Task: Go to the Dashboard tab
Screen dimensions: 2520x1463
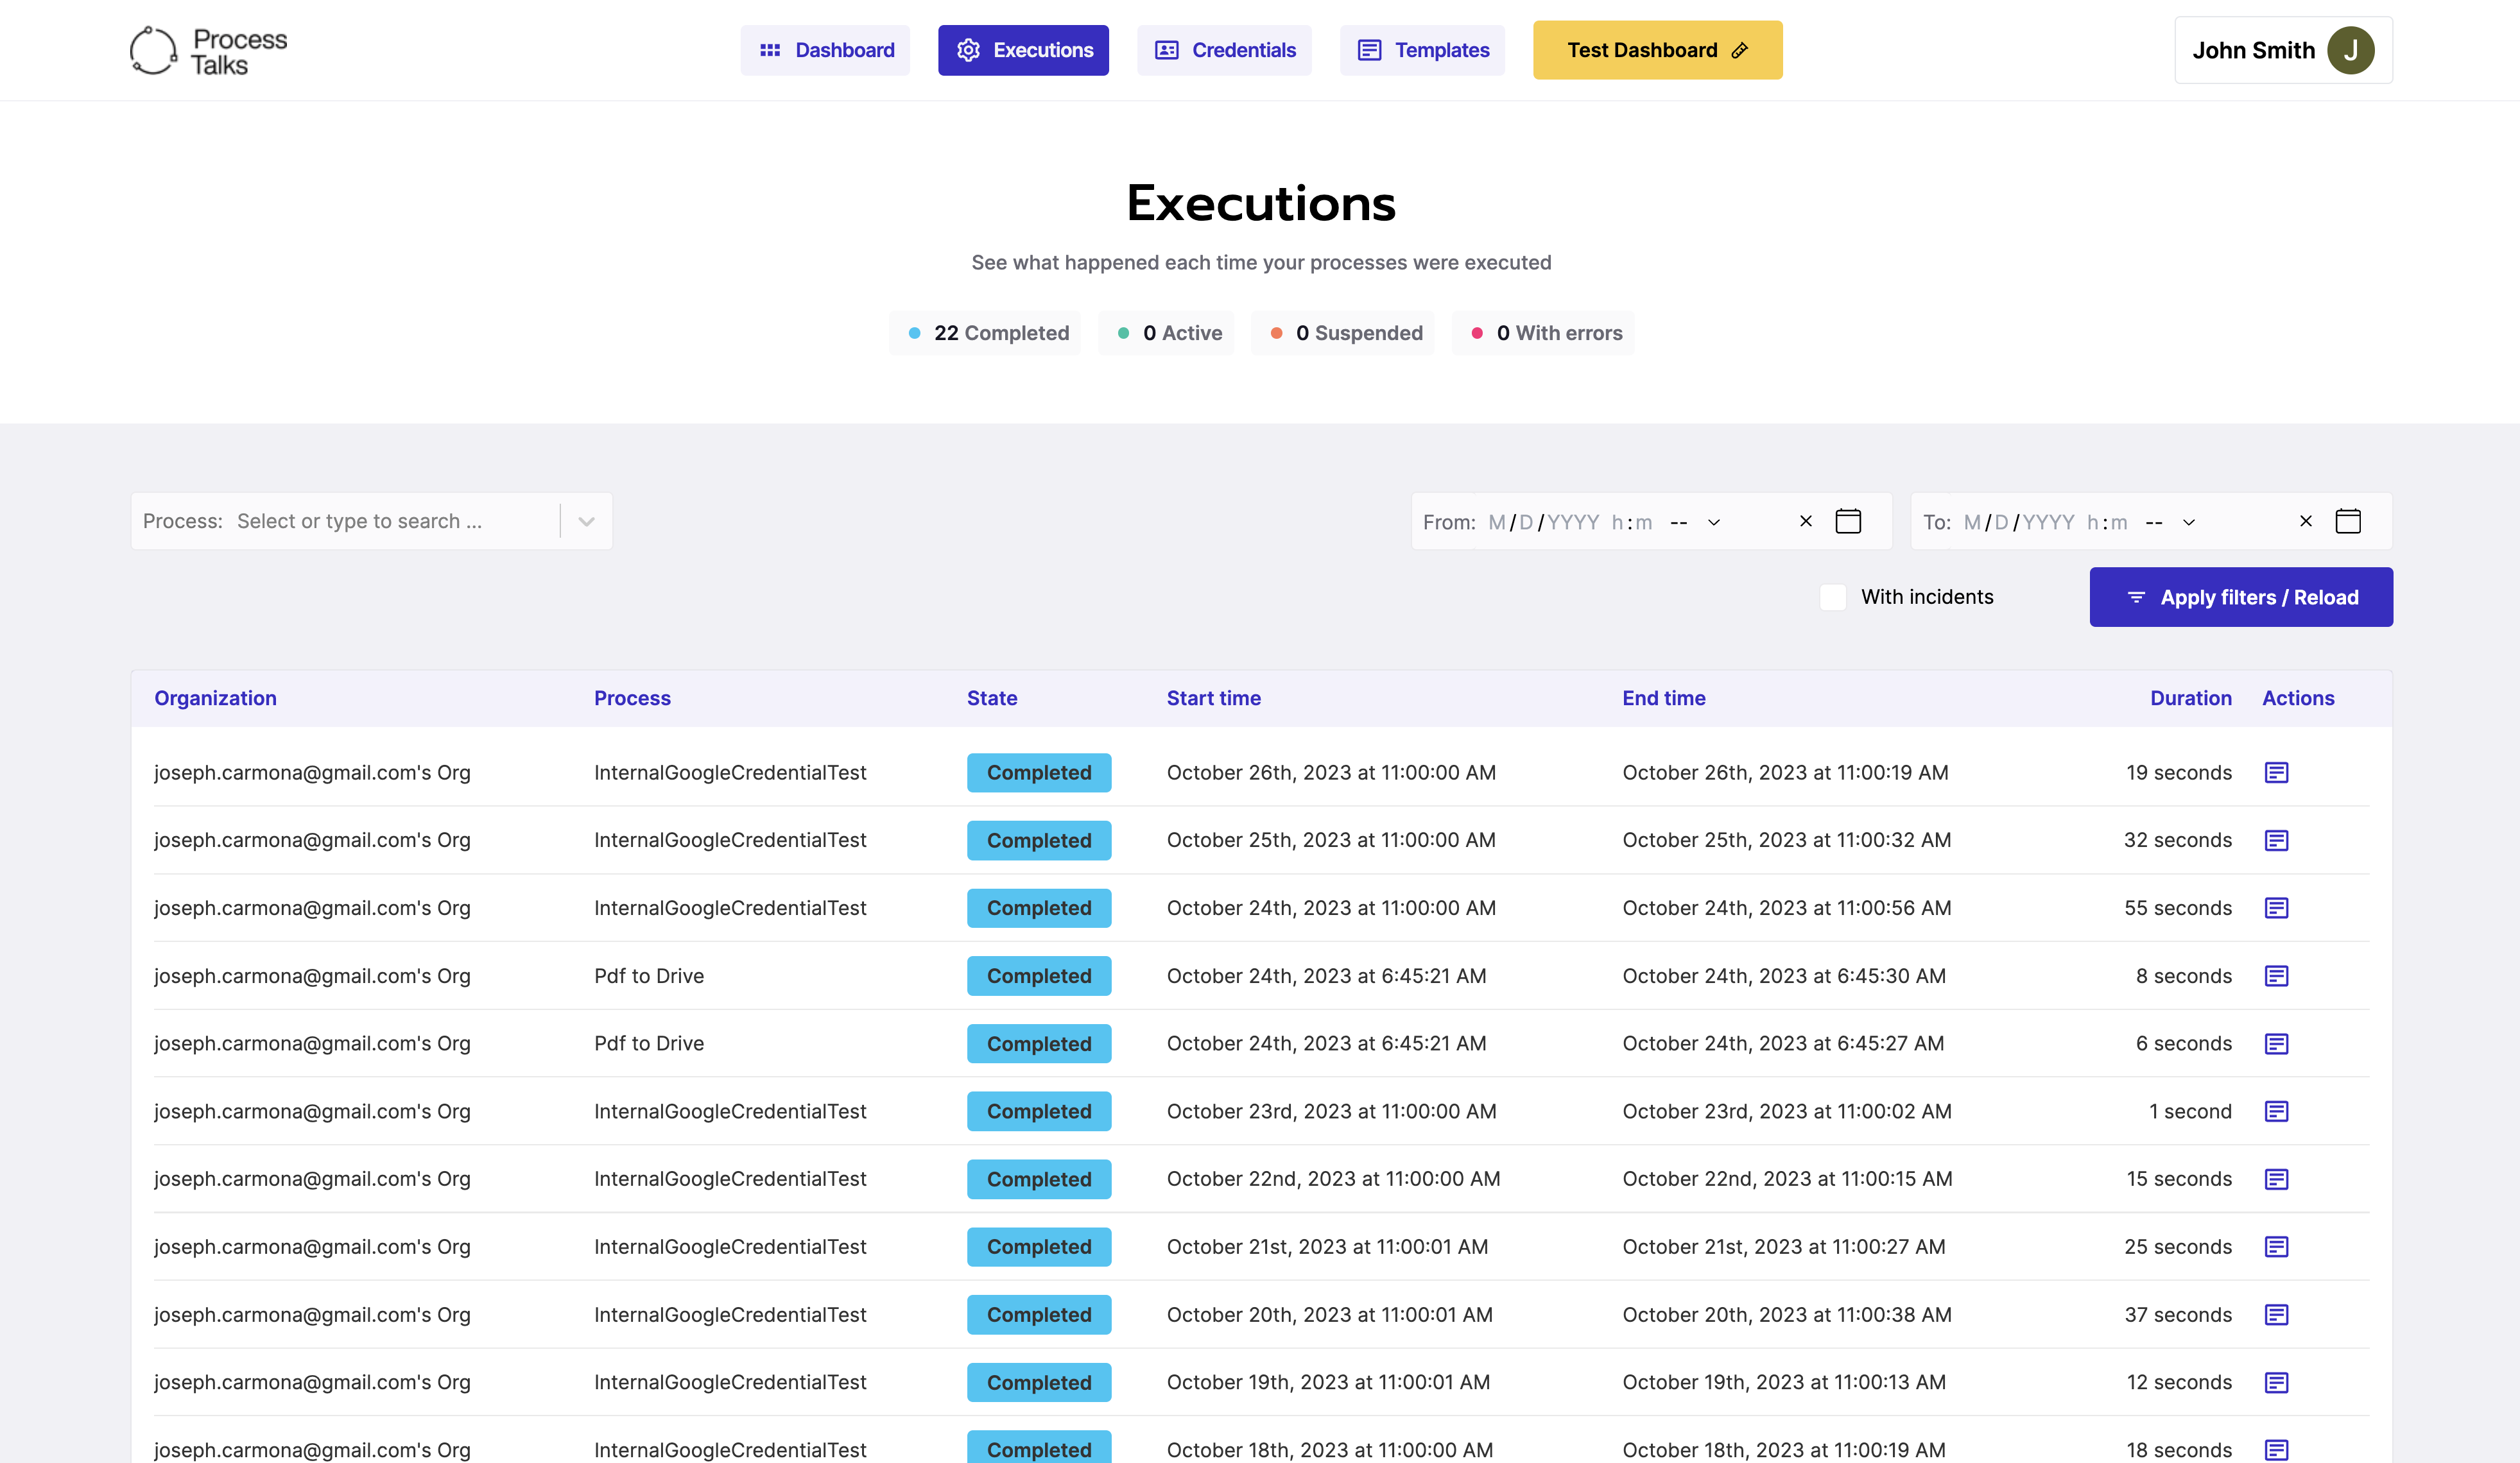Action: pyautogui.click(x=825, y=50)
